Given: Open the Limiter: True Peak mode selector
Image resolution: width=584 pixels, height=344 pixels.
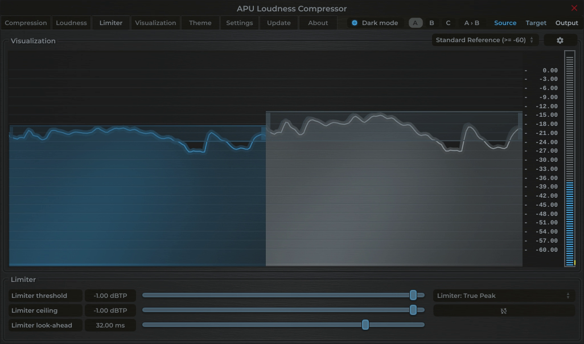Looking at the screenshot, I should pos(503,296).
